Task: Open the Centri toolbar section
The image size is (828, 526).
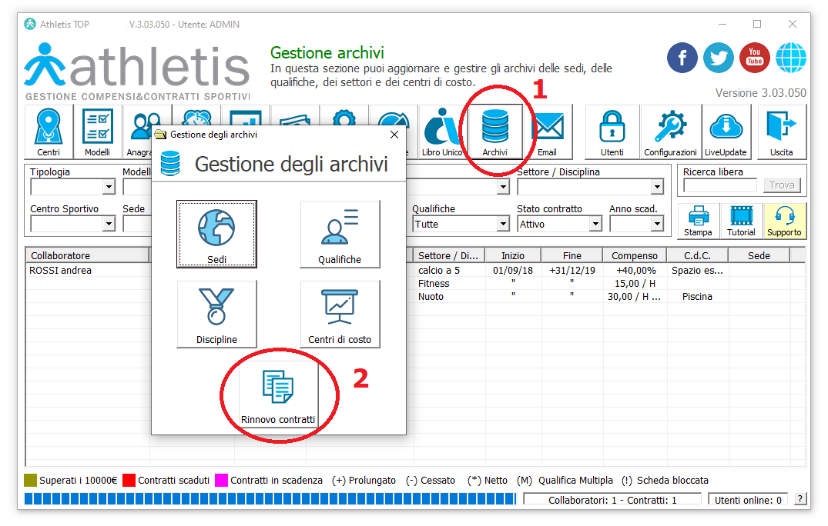Action: coord(49,132)
